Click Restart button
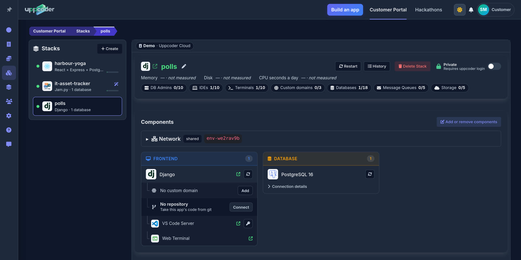The height and width of the screenshot is (260, 521). click(x=348, y=66)
